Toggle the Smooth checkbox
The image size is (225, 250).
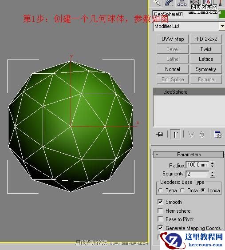click(x=160, y=202)
